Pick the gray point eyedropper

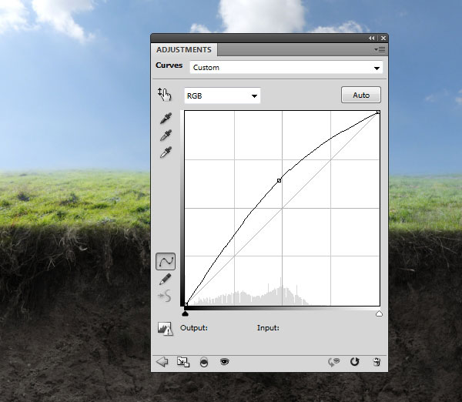point(166,135)
